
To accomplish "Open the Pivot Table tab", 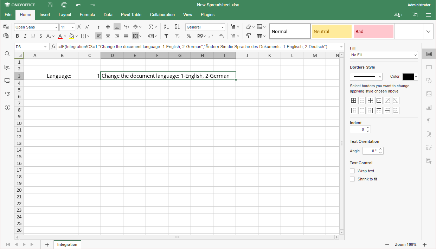I will 131,15.
